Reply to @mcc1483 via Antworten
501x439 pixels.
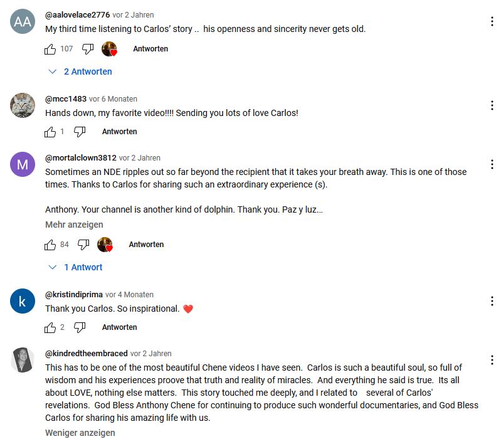[119, 132]
